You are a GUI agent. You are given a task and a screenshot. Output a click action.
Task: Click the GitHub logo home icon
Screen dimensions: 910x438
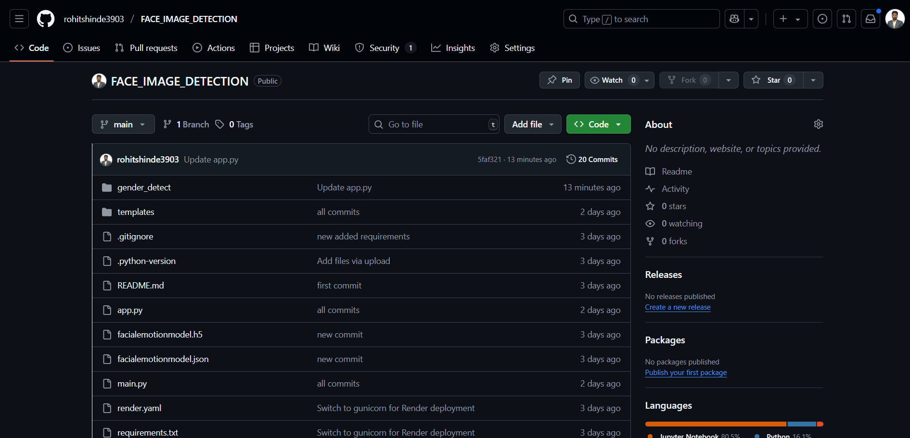point(46,19)
